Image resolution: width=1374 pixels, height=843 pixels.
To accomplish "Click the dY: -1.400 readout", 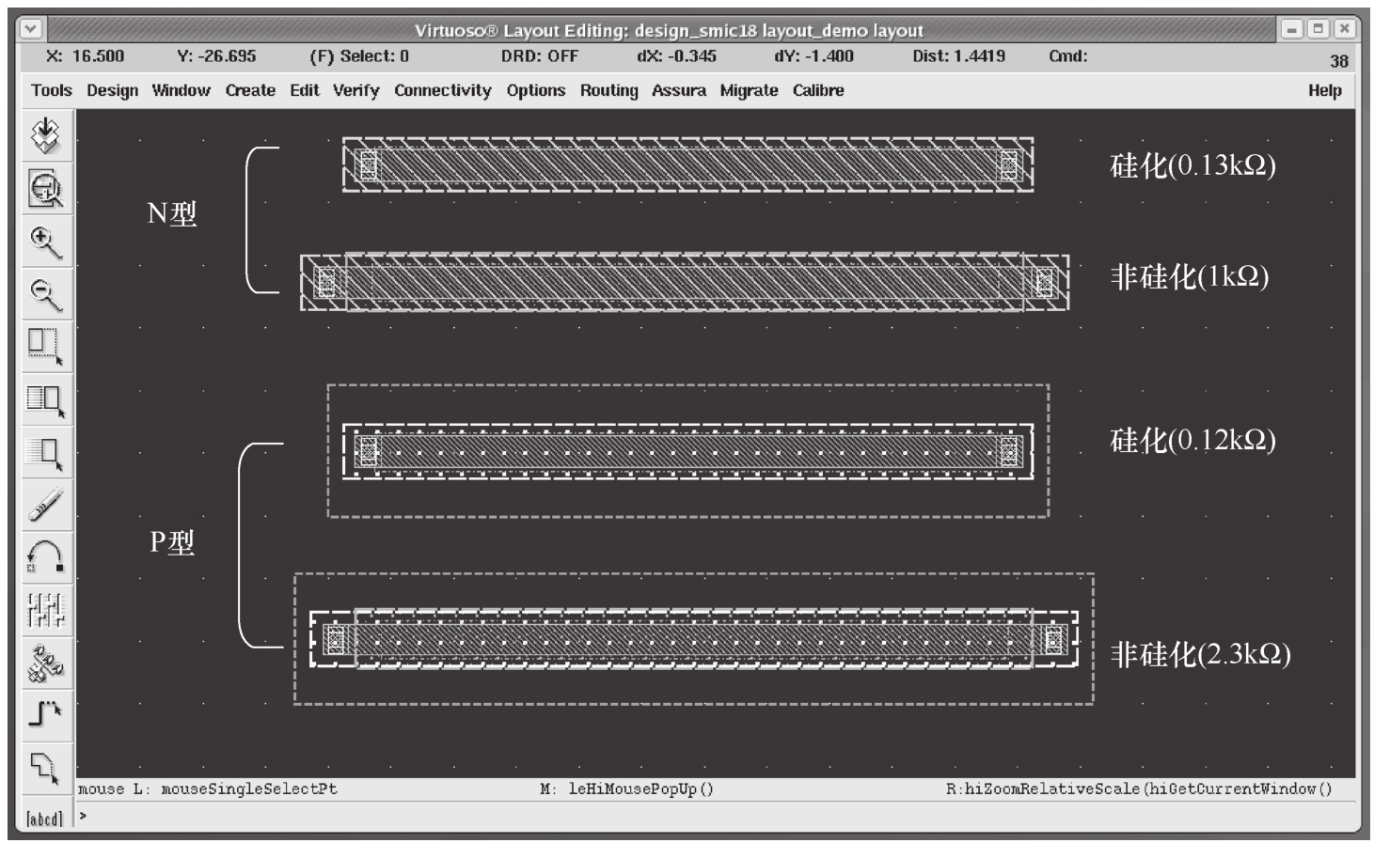I will tap(814, 56).
